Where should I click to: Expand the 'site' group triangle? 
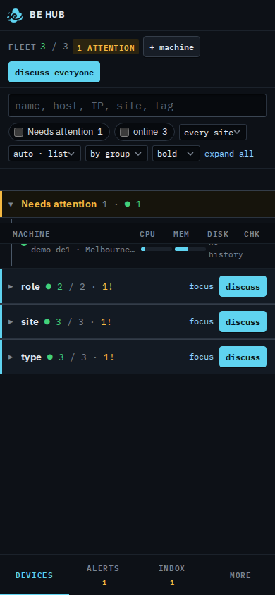pos(11,321)
